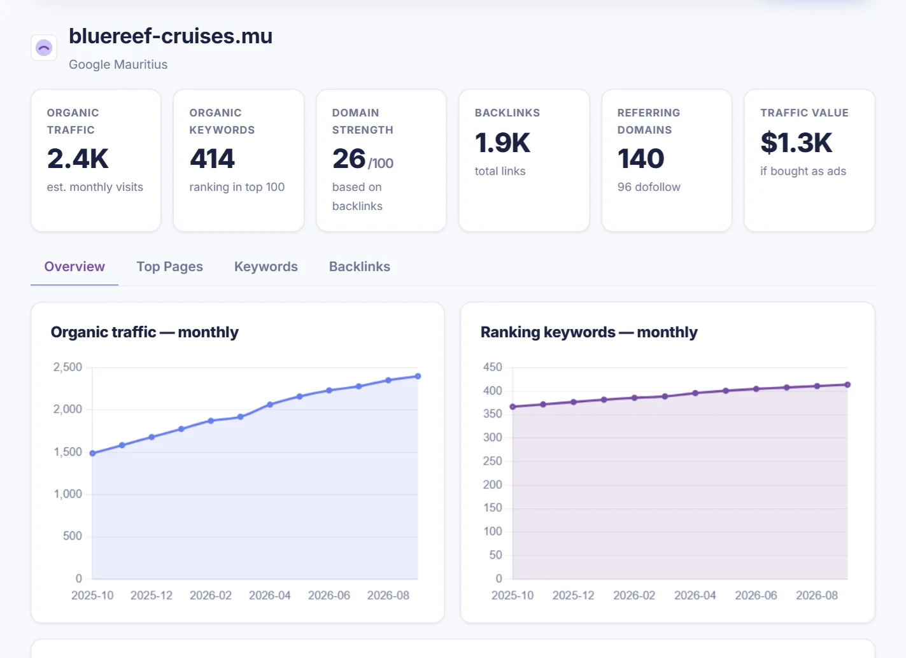The width and height of the screenshot is (906, 658).
Task: Click the 2026-04 data point on organic traffic chart
Action: (270, 405)
